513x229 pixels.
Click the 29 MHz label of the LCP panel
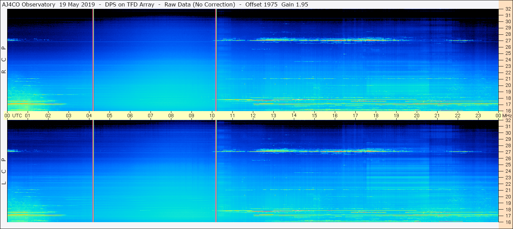508,139
